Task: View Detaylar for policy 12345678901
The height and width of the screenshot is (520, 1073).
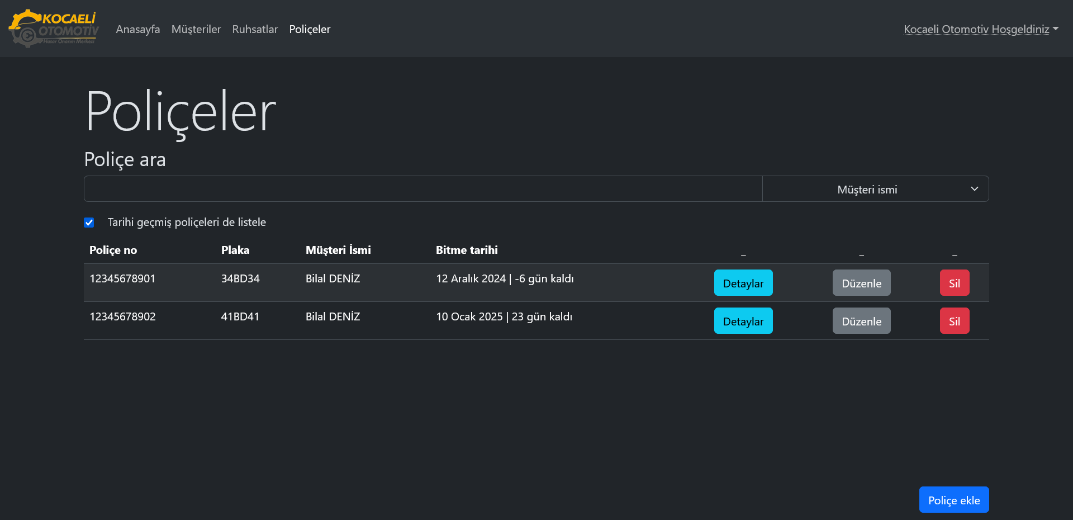Action: 743,283
